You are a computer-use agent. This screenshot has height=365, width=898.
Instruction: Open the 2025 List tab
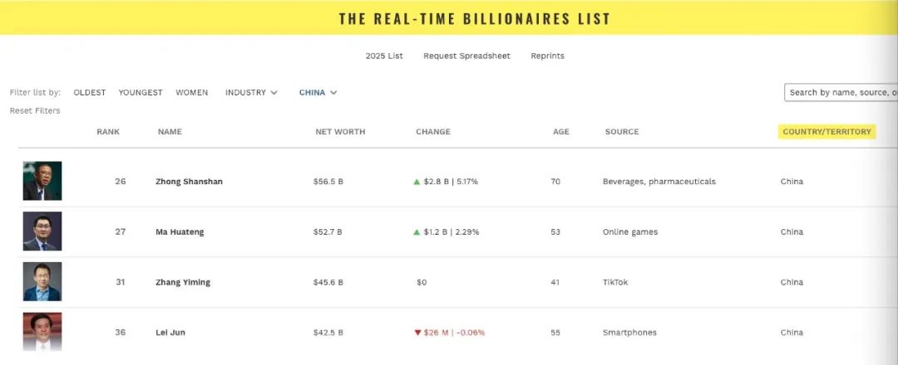point(384,56)
